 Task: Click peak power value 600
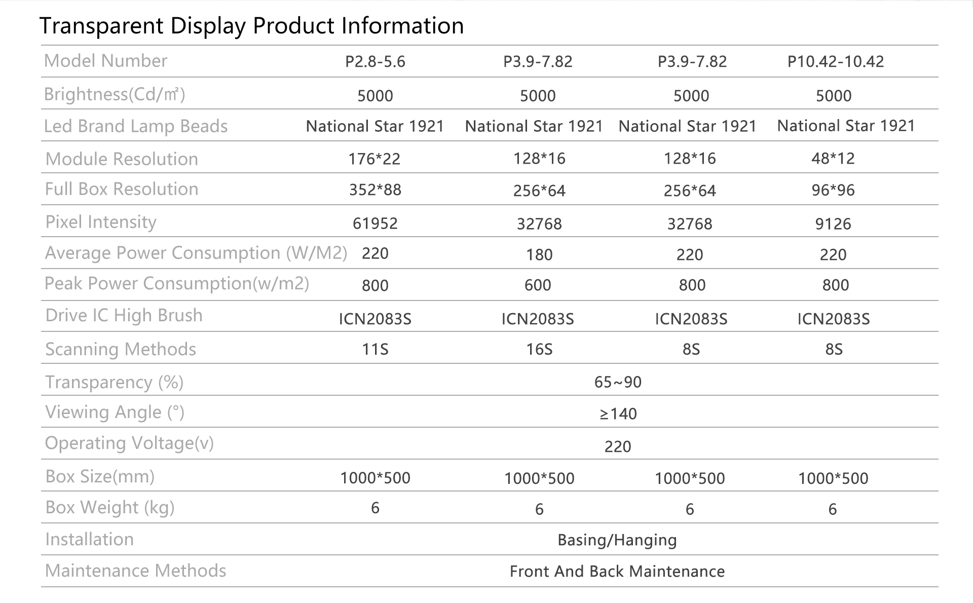(x=538, y=285)
